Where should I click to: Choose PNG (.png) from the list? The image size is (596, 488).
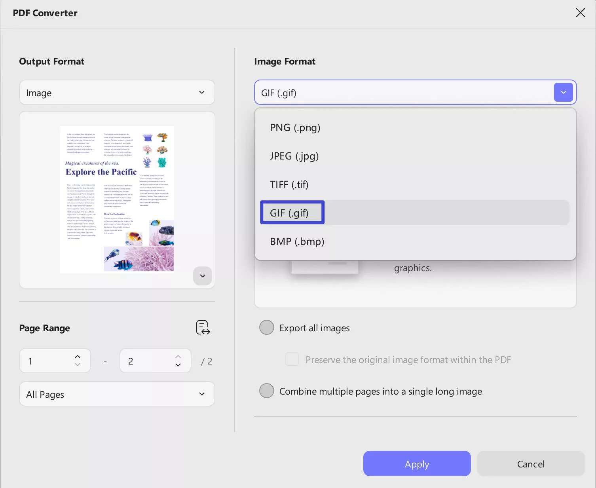pyautogui.click(x=295, y=128)
